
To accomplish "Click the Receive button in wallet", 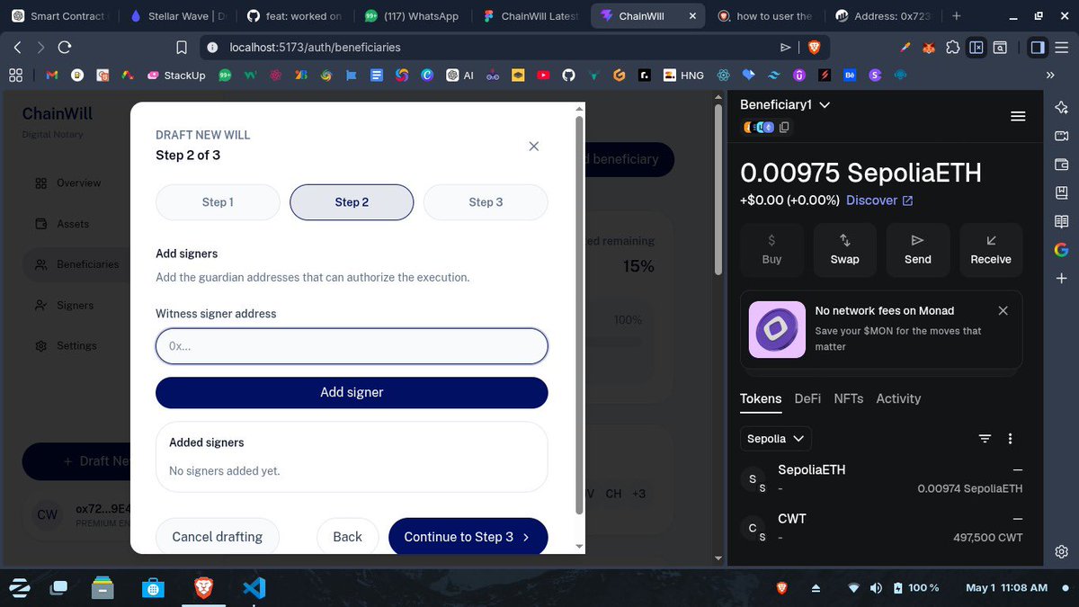I will click(x=991, y=250).
